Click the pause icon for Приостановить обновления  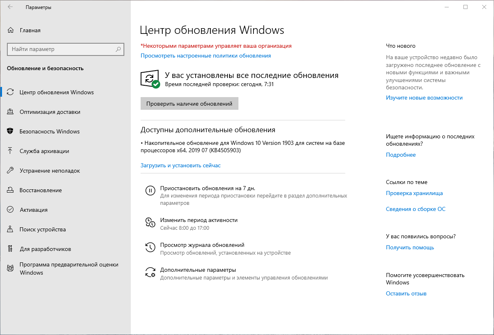150,189
